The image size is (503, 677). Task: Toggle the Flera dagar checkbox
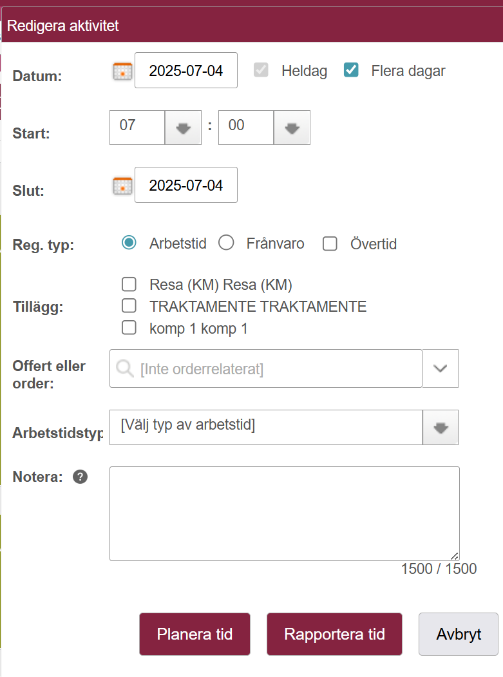(351, 70)
